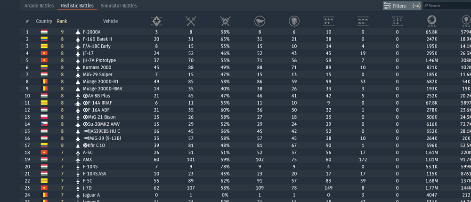Click the Country column header
Screen dimensions: 471x202
click(x=44, y=21)
